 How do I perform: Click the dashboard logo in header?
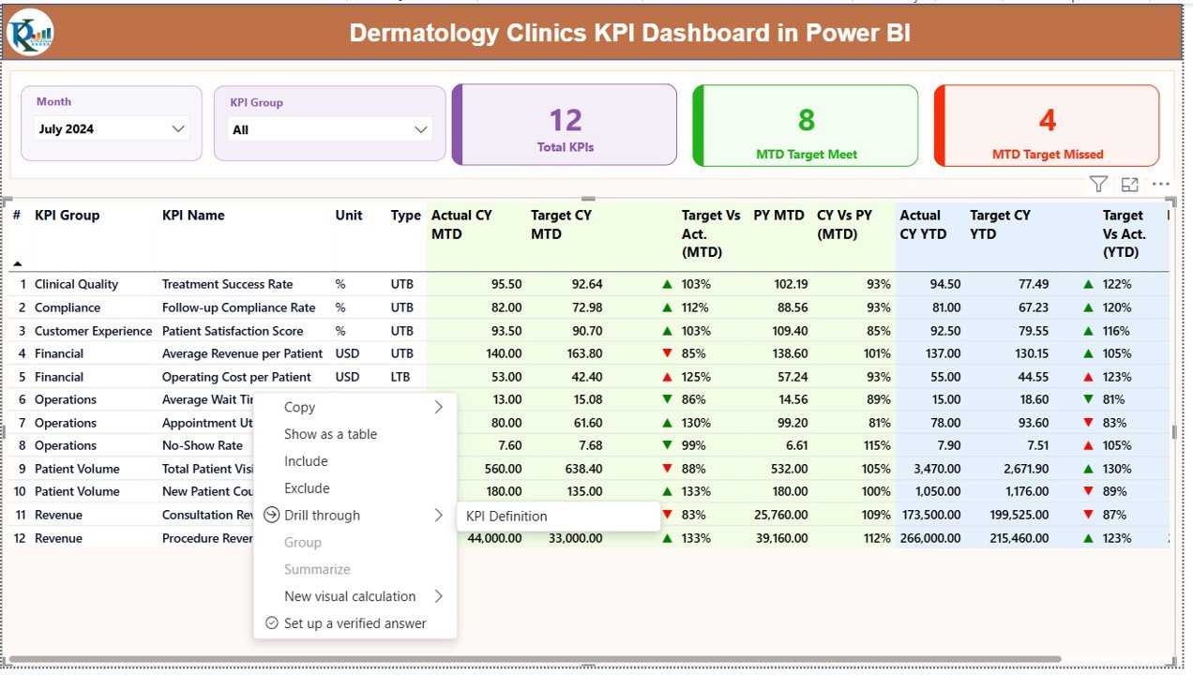tap(30, 34)
